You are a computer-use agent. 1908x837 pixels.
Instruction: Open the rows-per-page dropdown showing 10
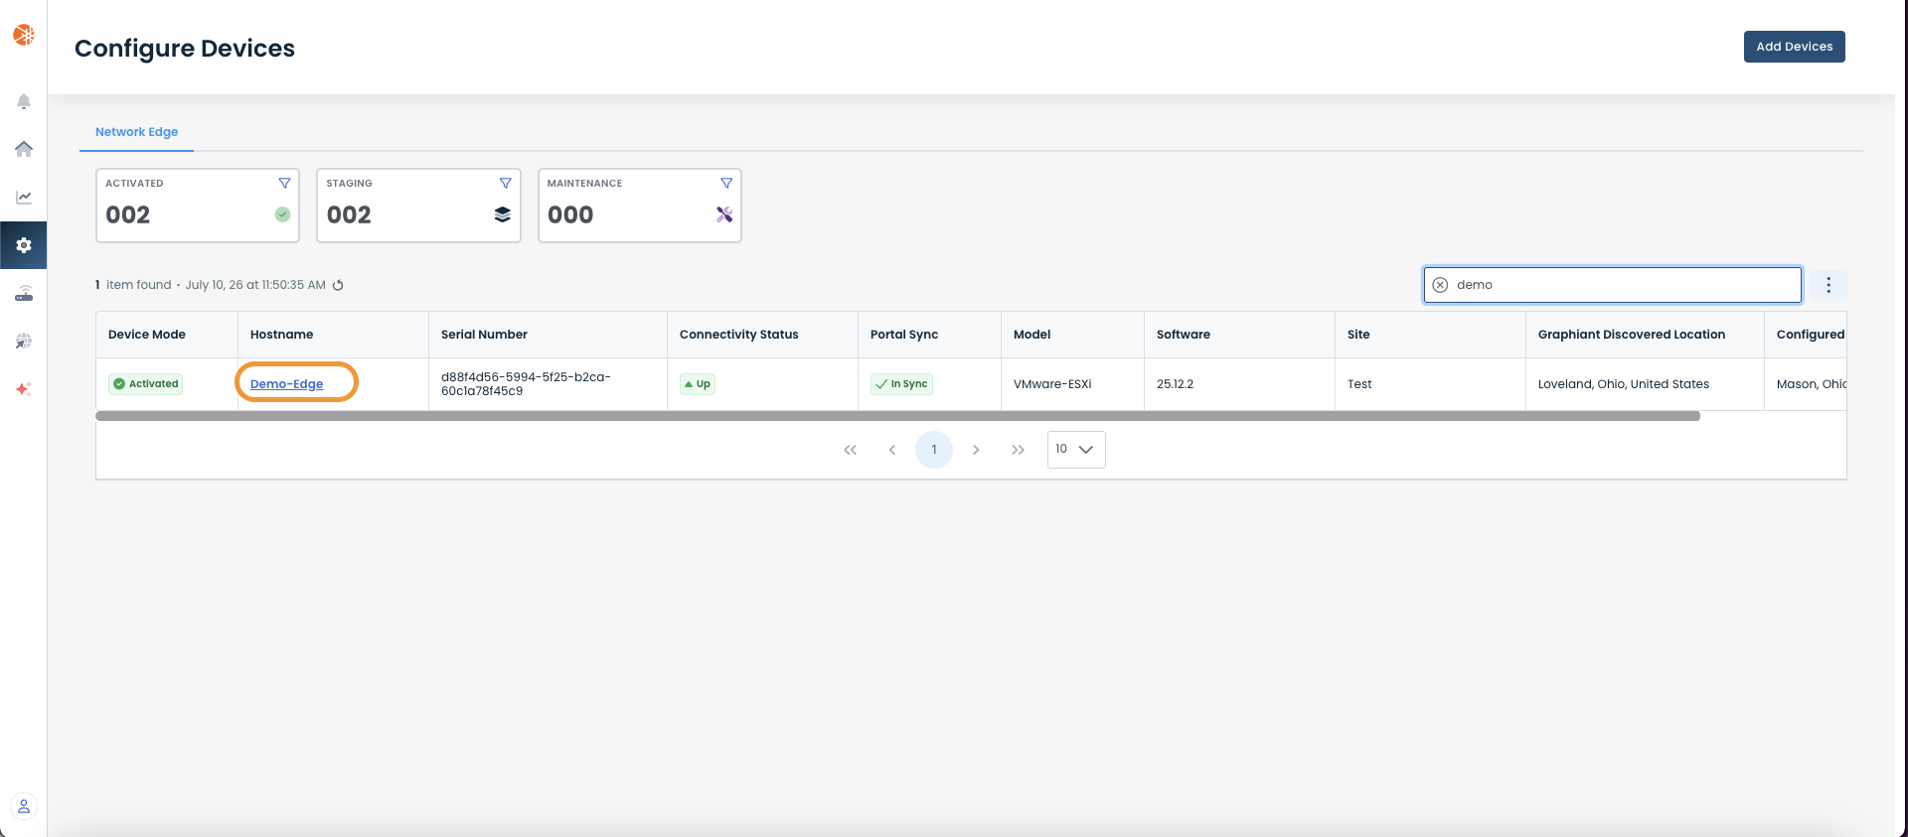point(1076,450)
